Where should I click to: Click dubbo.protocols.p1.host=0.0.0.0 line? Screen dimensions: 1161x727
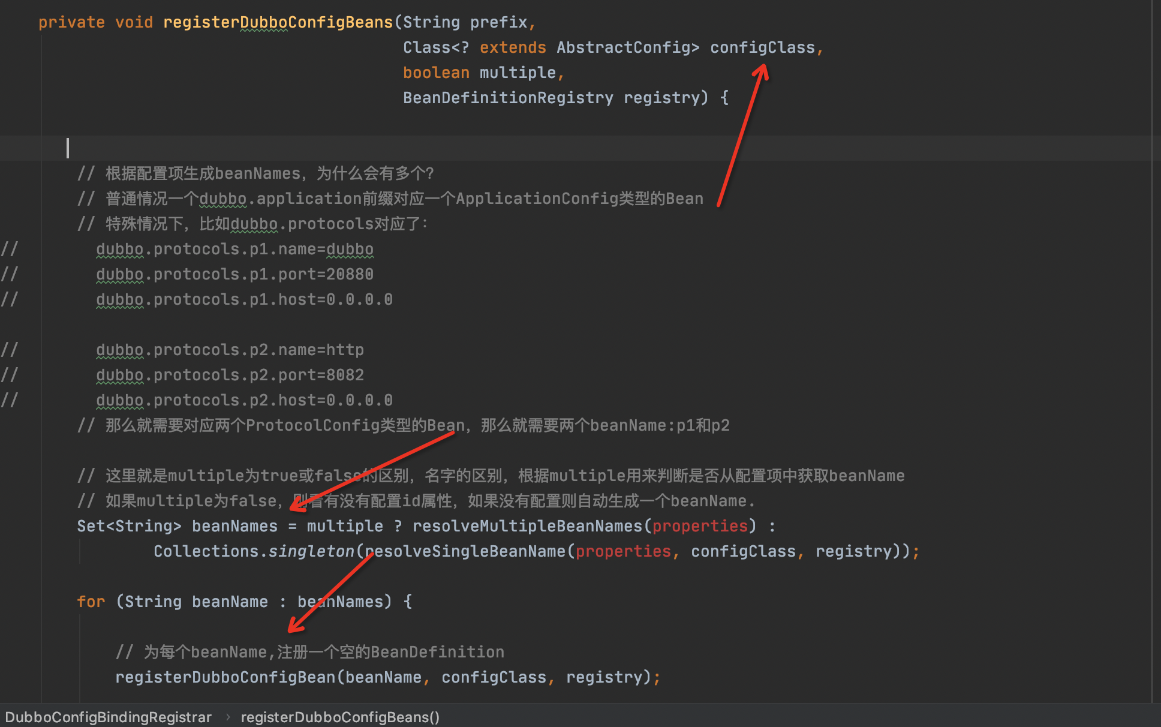click(x=244, y=299)
